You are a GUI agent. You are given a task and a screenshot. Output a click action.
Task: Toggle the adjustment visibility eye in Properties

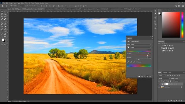coord(147,76)
